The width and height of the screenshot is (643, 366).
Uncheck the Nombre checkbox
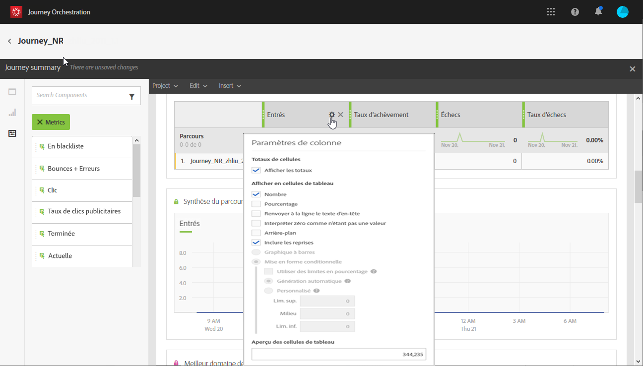click(256, 194)
